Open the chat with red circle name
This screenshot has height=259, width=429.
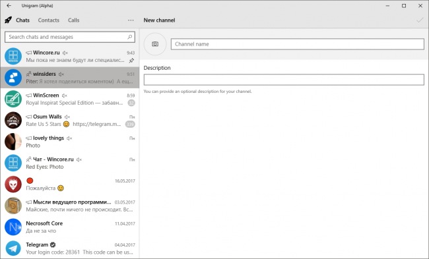pyautogui.click(x=70, y=184)
